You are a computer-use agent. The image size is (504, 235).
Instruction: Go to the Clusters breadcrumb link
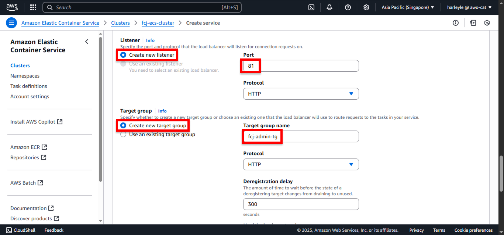tap(120, 23)
